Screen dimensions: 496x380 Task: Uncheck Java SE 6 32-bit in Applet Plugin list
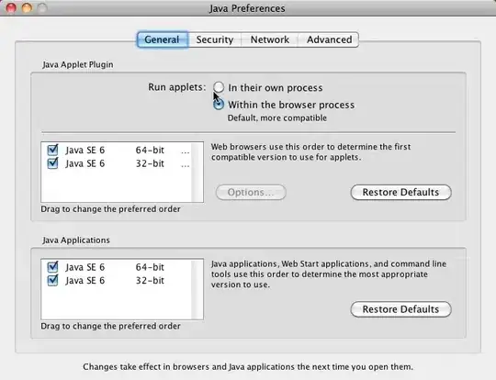(x=52, y=163)
